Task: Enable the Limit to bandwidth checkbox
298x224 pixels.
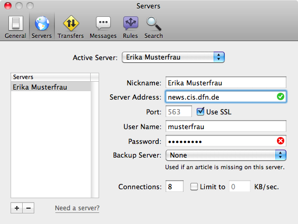Action: tap(194, 187)
